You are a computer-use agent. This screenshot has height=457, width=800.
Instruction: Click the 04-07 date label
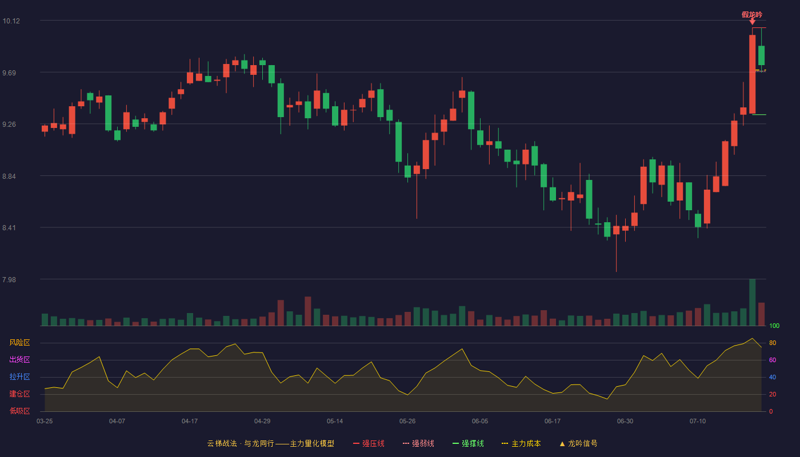[x=117, y=421]
